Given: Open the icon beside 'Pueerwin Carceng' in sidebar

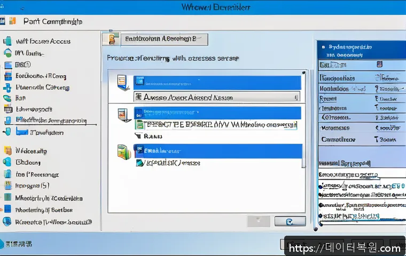Looking at the screenshot, I should click(x=7, y=87).
